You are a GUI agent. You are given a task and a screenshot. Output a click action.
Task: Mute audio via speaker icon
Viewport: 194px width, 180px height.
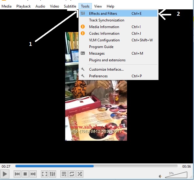[x=160, y=176]
